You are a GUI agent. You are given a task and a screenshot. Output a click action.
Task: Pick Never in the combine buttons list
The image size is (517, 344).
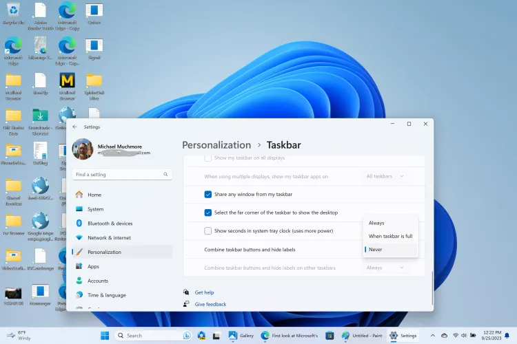tap(375, 249)
